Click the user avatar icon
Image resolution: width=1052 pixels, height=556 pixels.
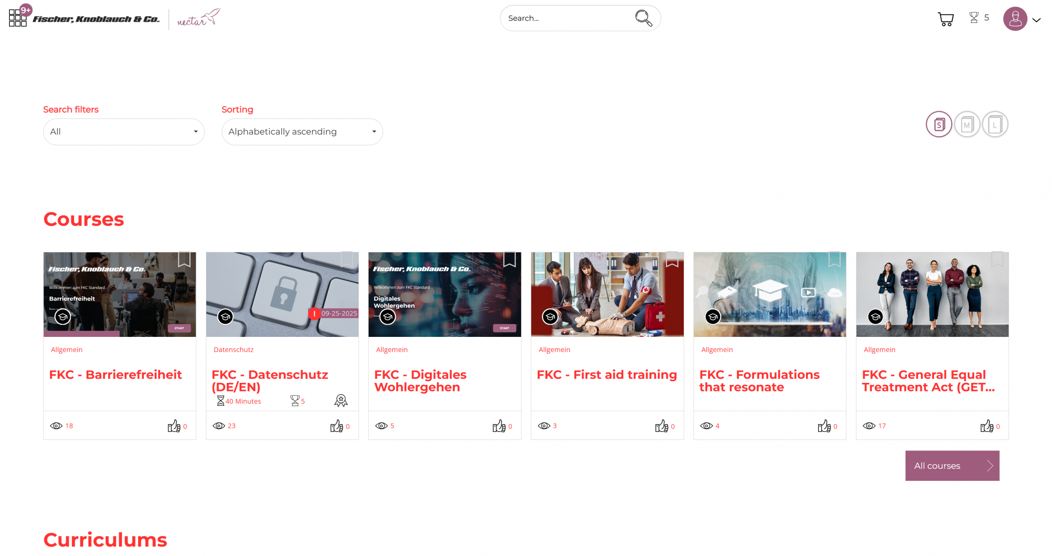[x=1015, y=18]
